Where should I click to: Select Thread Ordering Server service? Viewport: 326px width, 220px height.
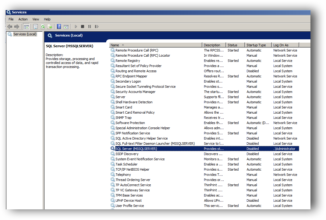(x=204, y=180)
